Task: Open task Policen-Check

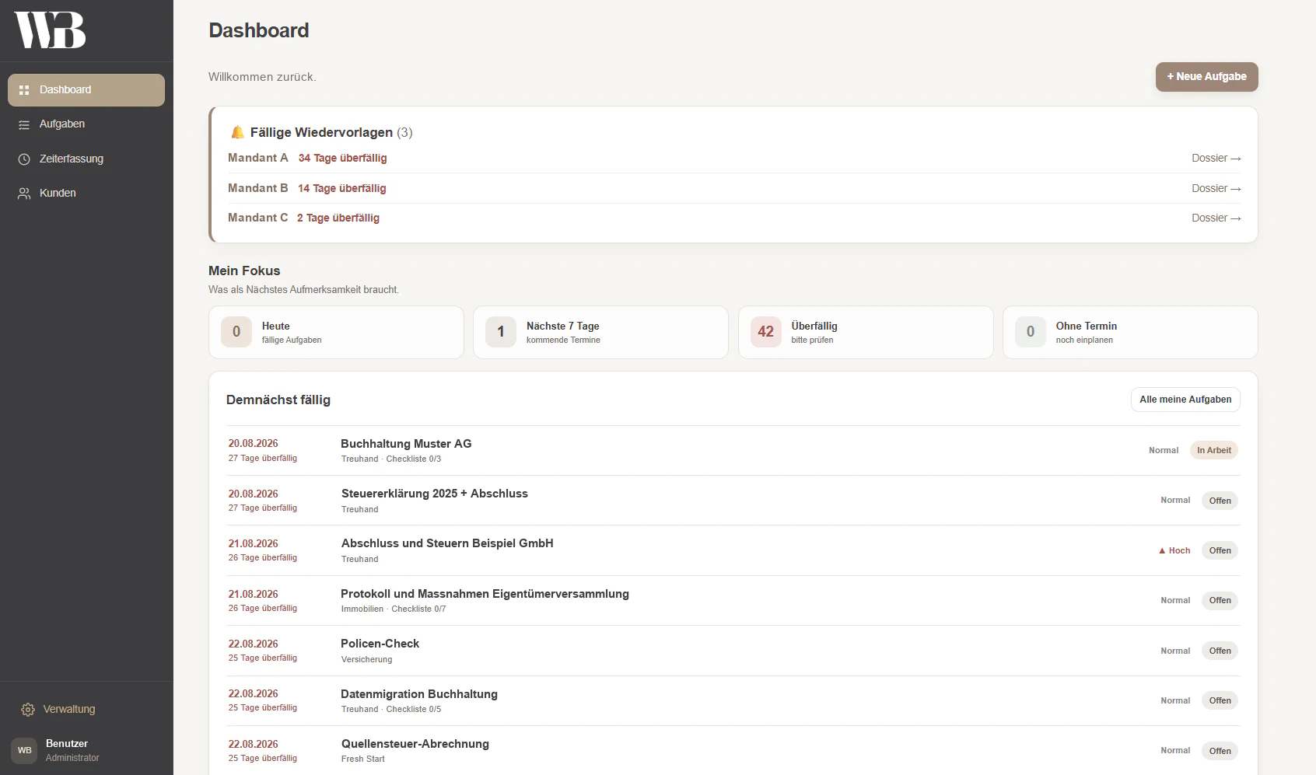Action: click(380, 644)
